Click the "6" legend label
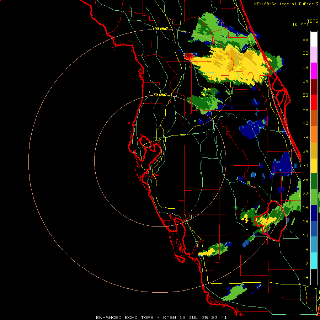This screenshot has width=320, height=320. pyautogui.click(x=307, y=249)
